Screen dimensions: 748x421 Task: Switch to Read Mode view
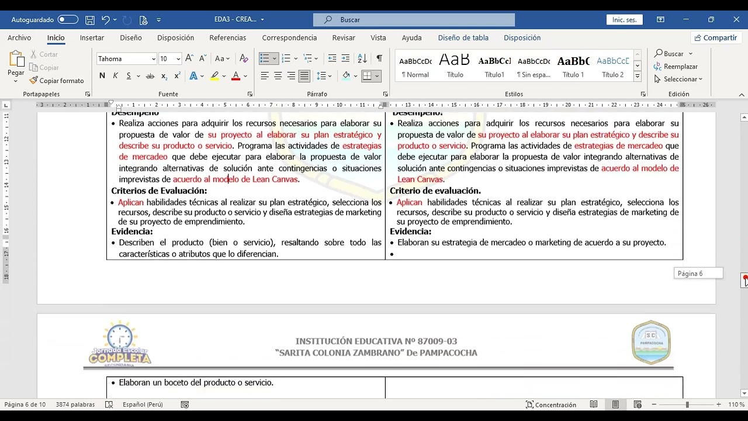[x=594, y=405]
